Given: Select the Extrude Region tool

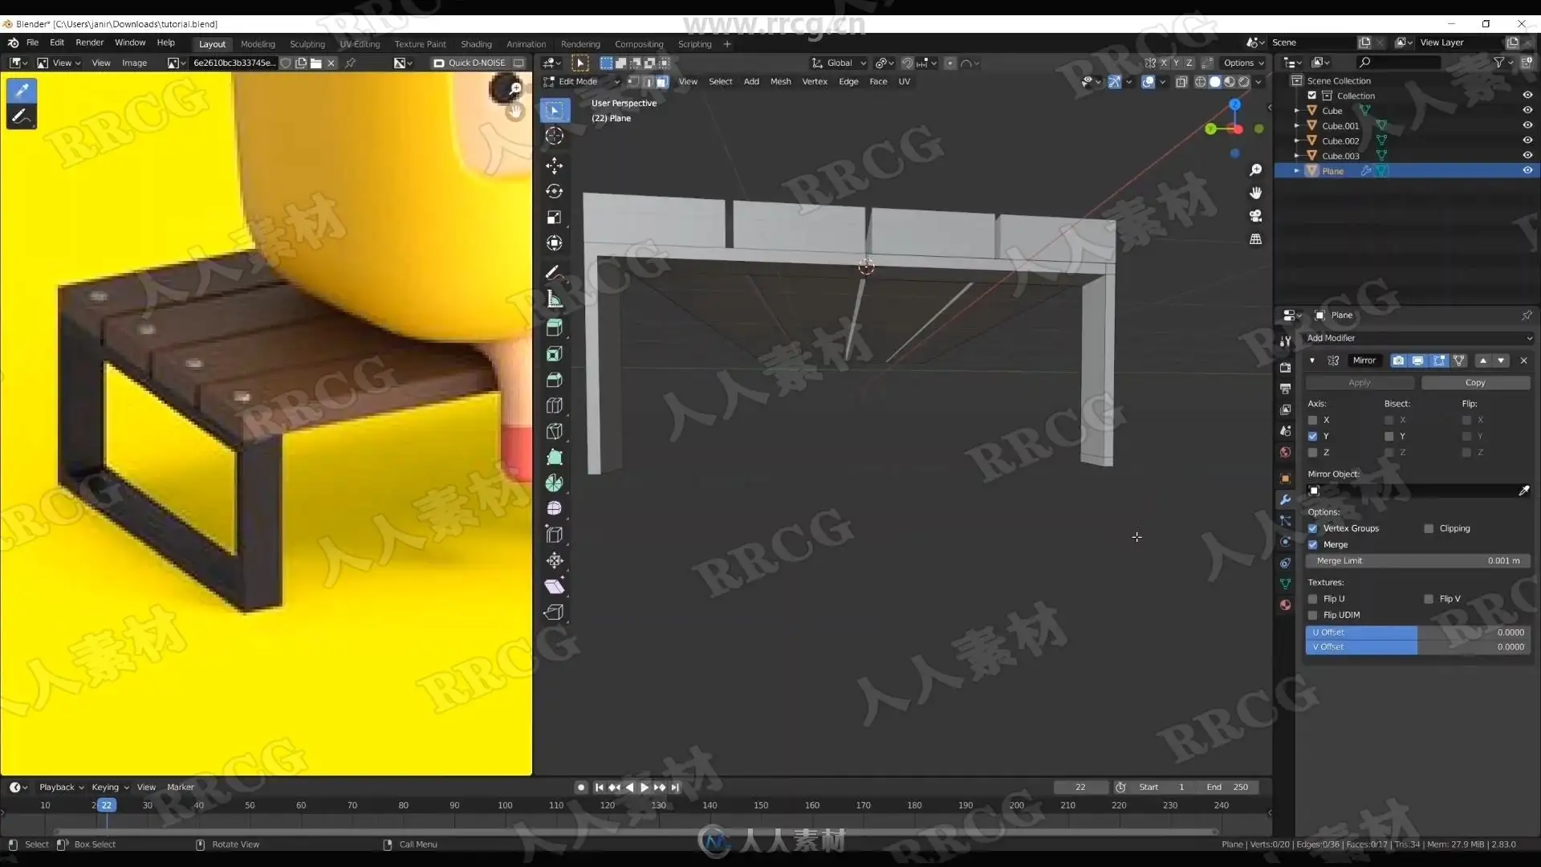Looking at the screenshot, I should (554, 328).
